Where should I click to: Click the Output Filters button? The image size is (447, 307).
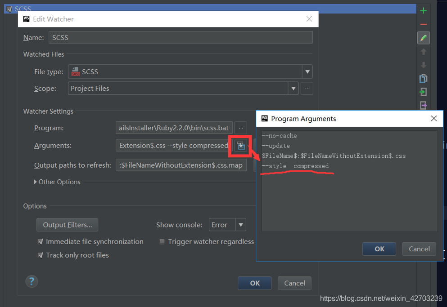coord(67,225)
